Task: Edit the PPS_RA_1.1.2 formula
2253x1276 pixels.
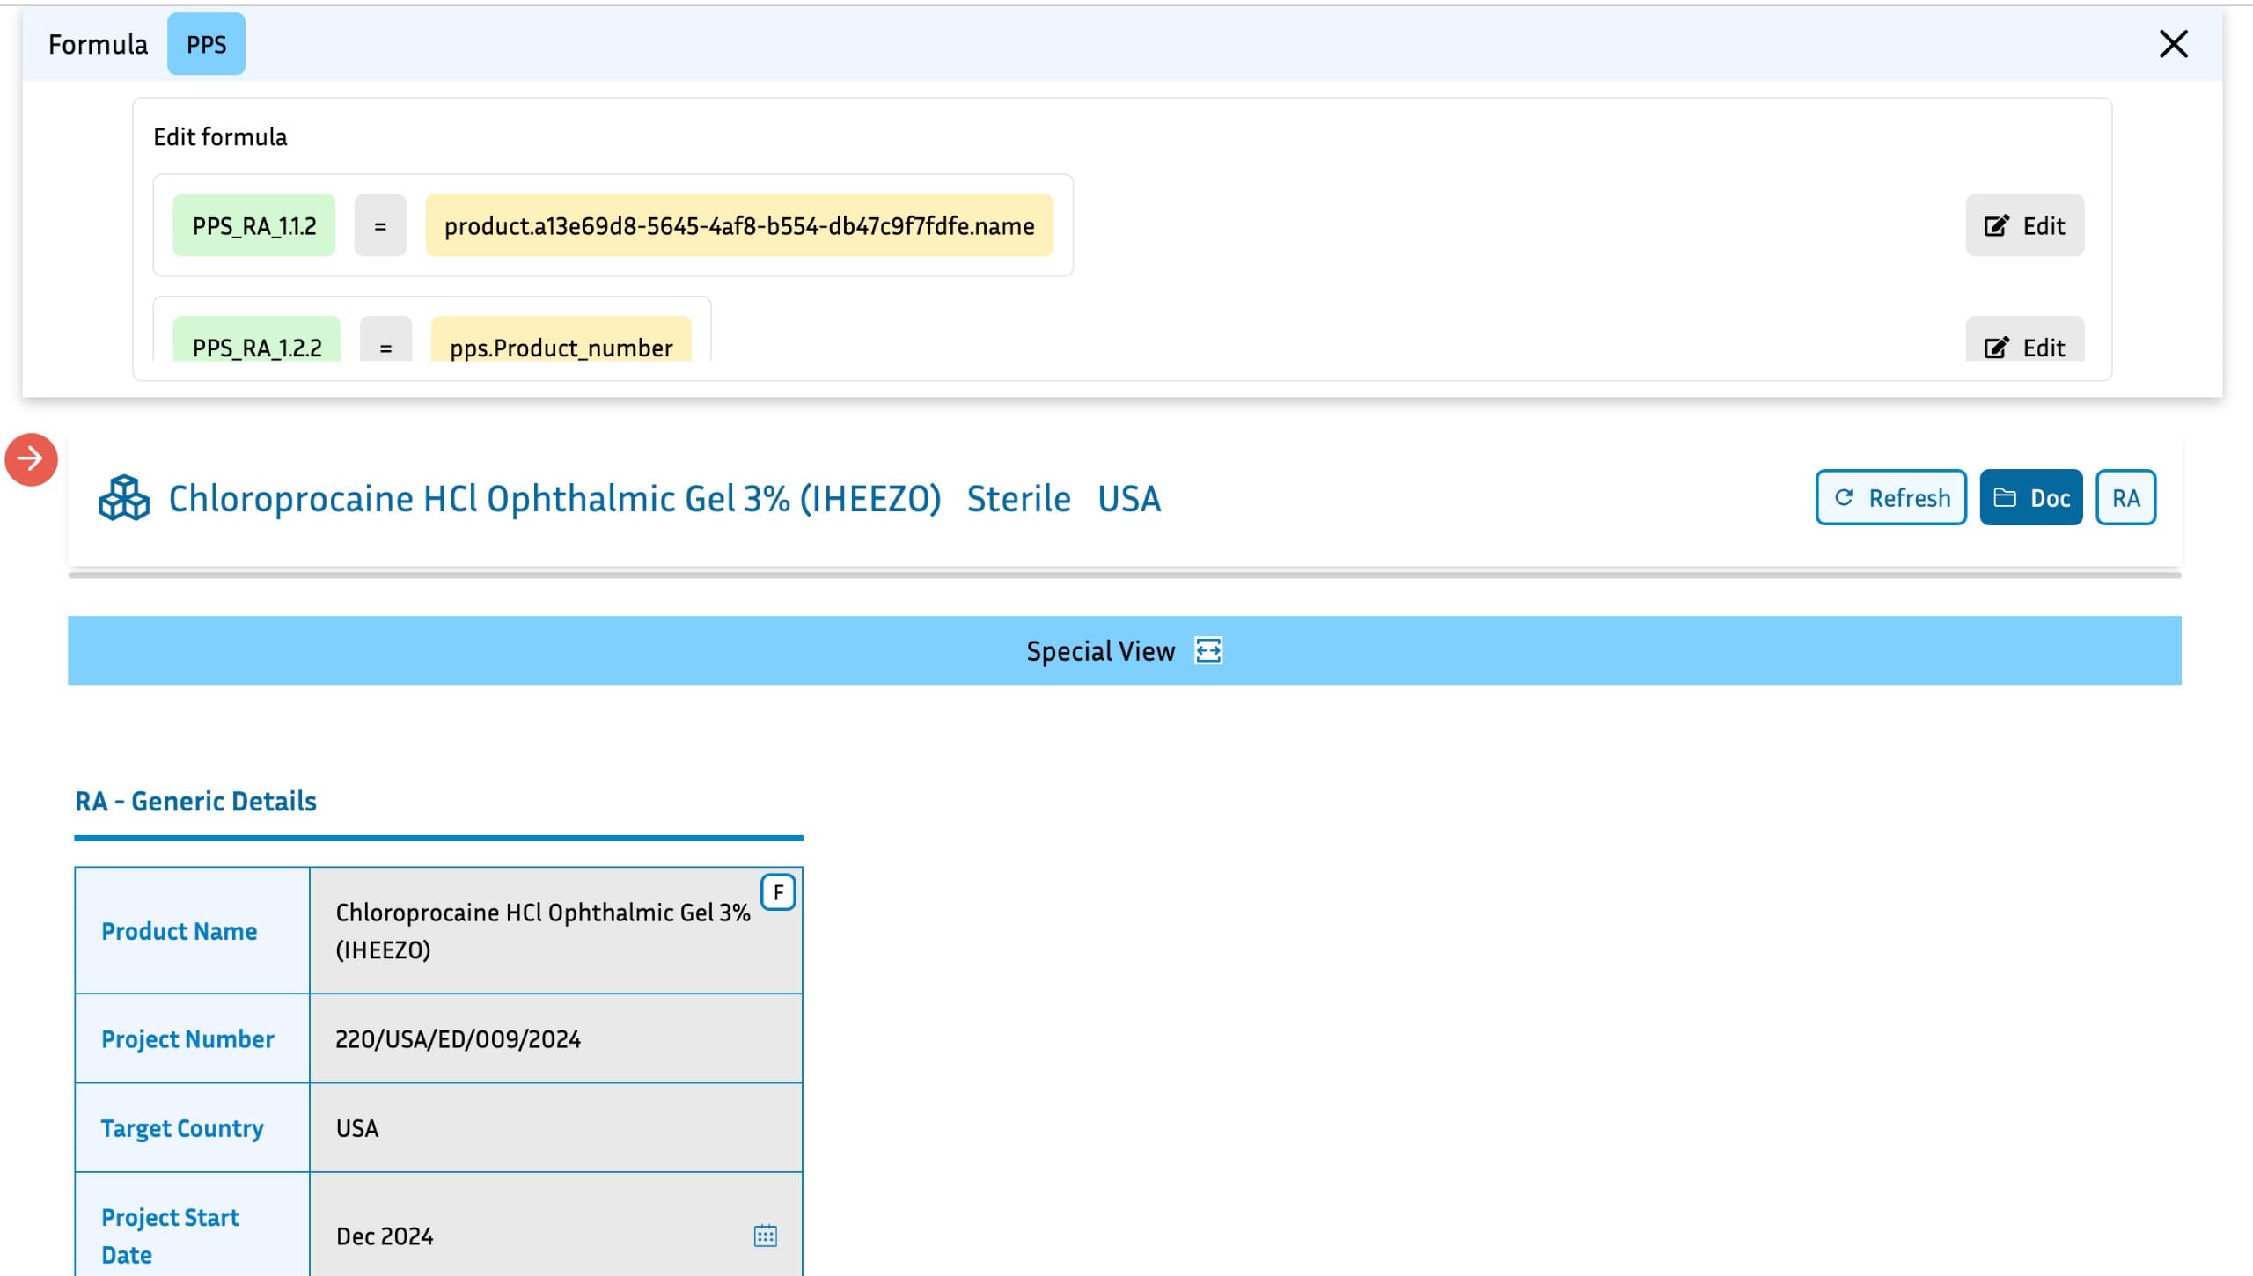Action: tap(2024, 226)
